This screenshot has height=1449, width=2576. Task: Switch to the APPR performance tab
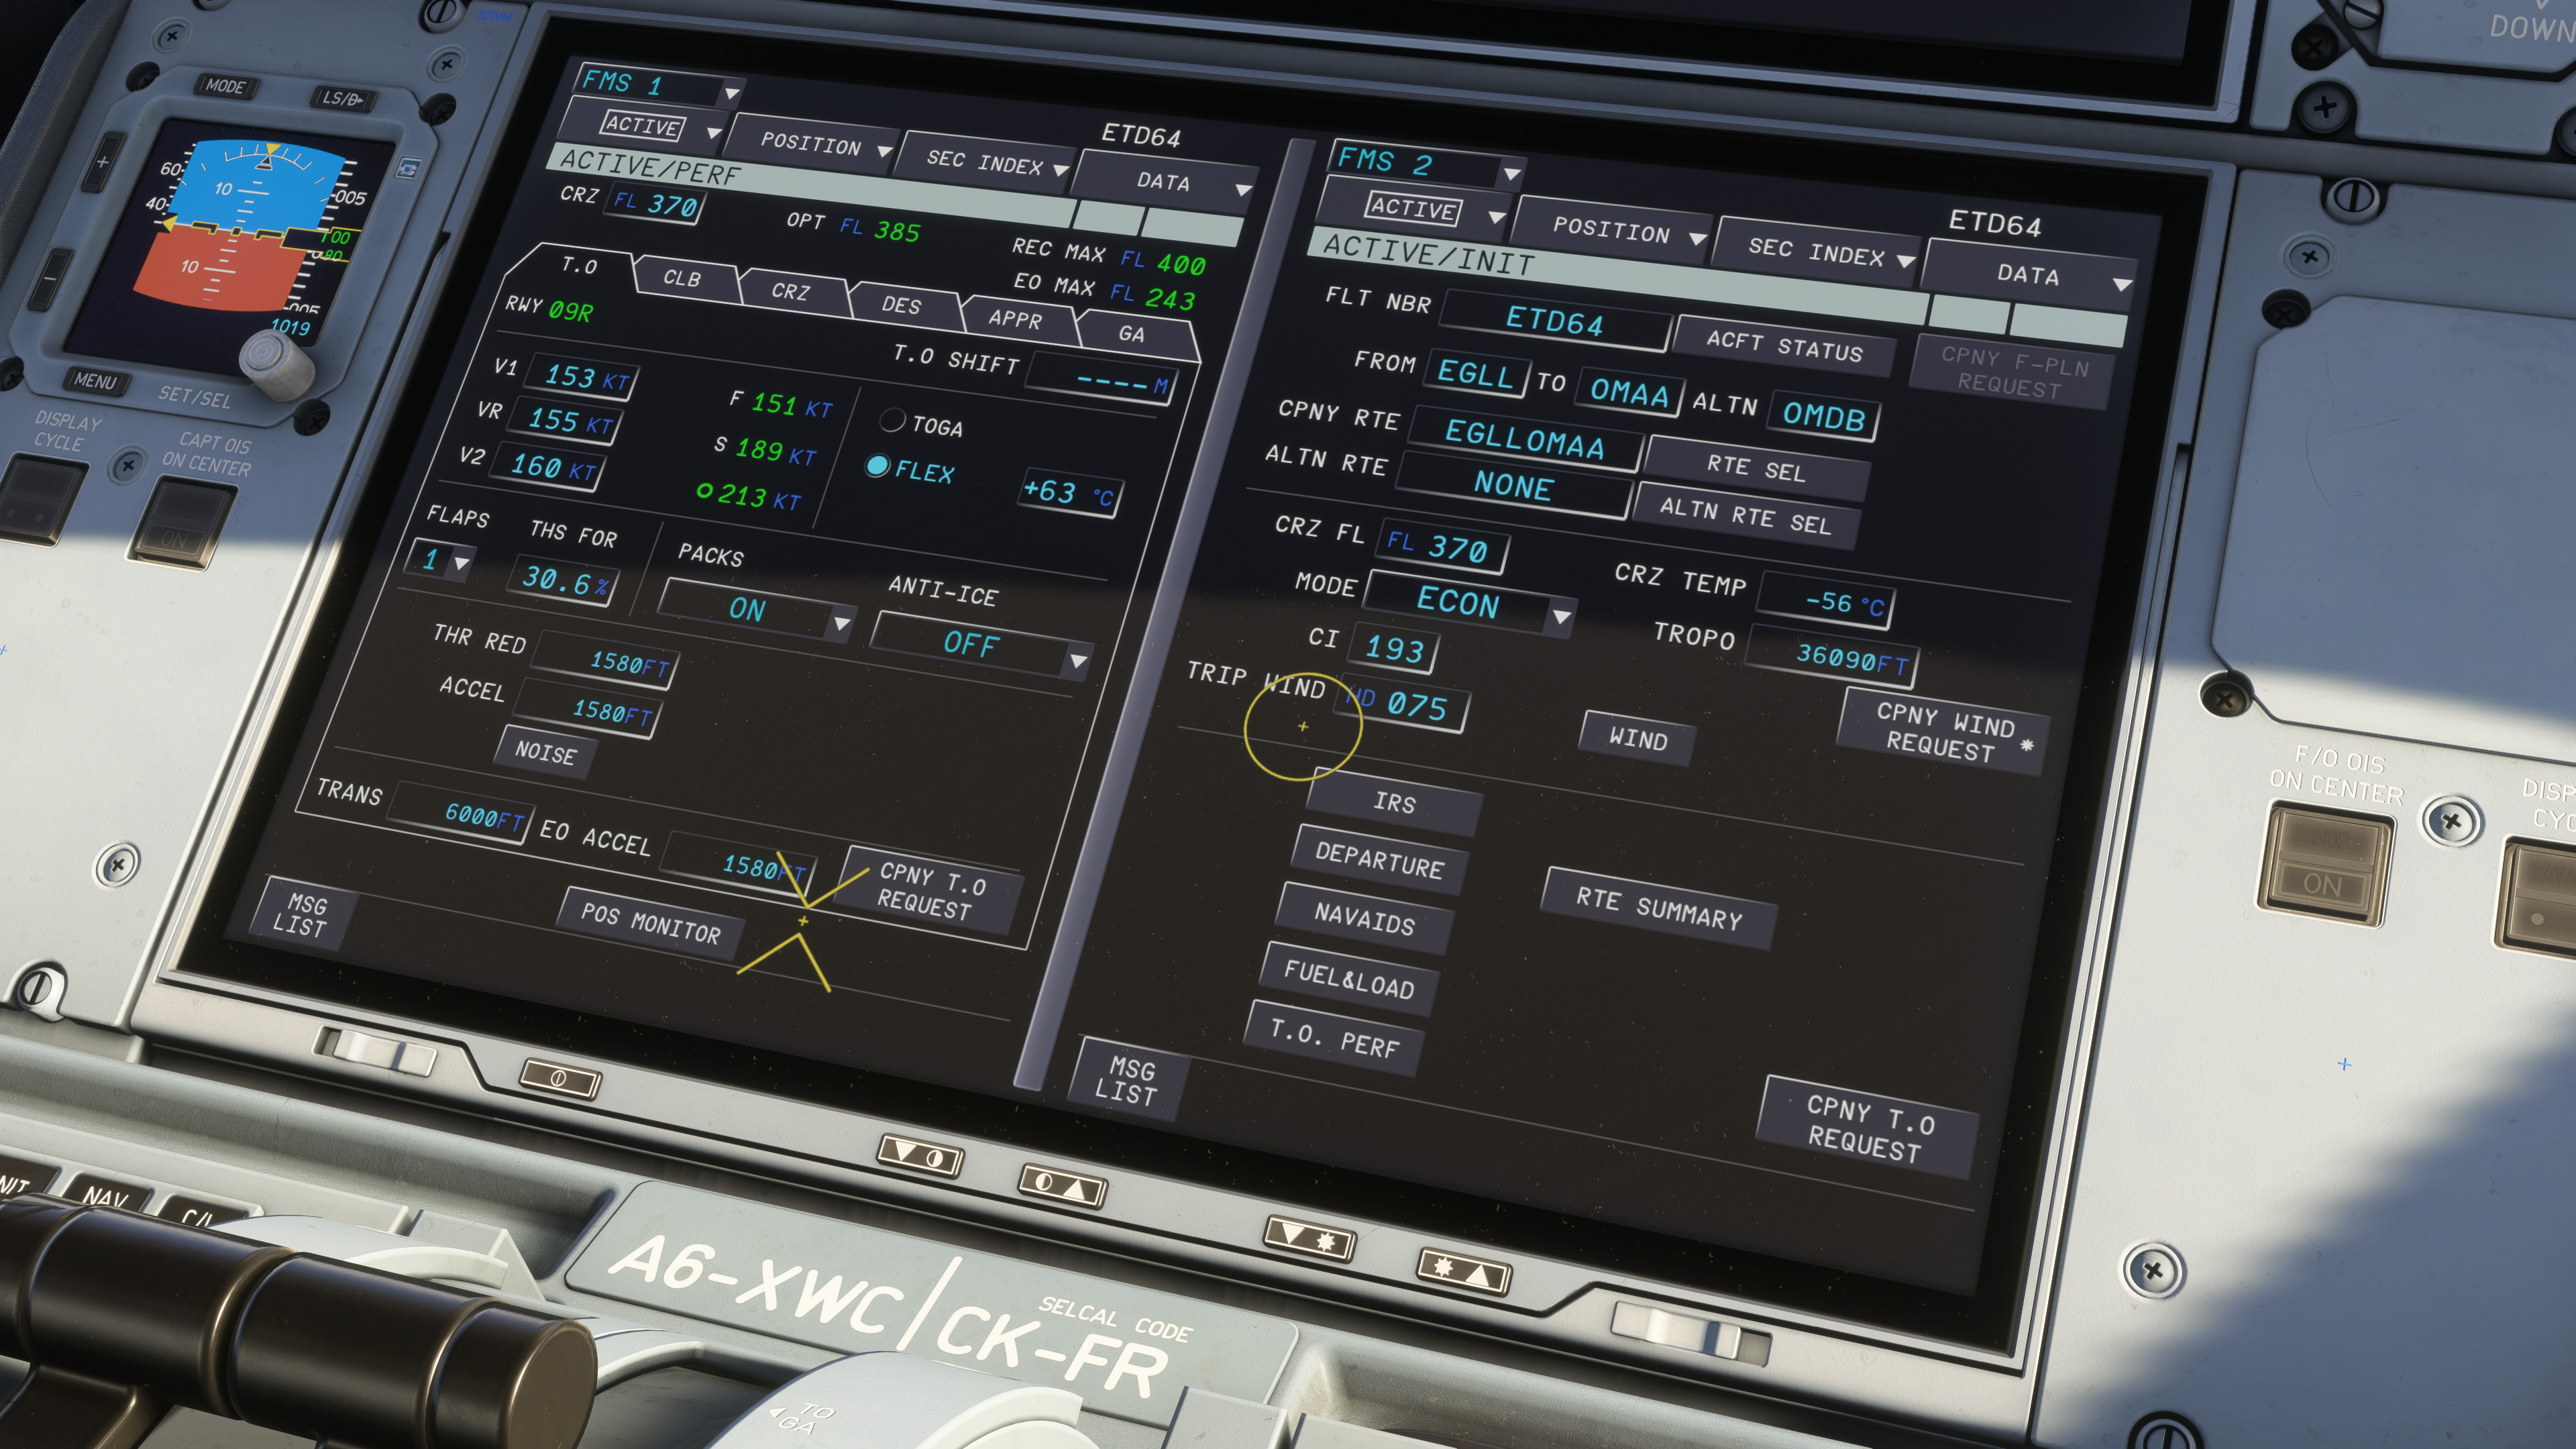click(1014, 319)
